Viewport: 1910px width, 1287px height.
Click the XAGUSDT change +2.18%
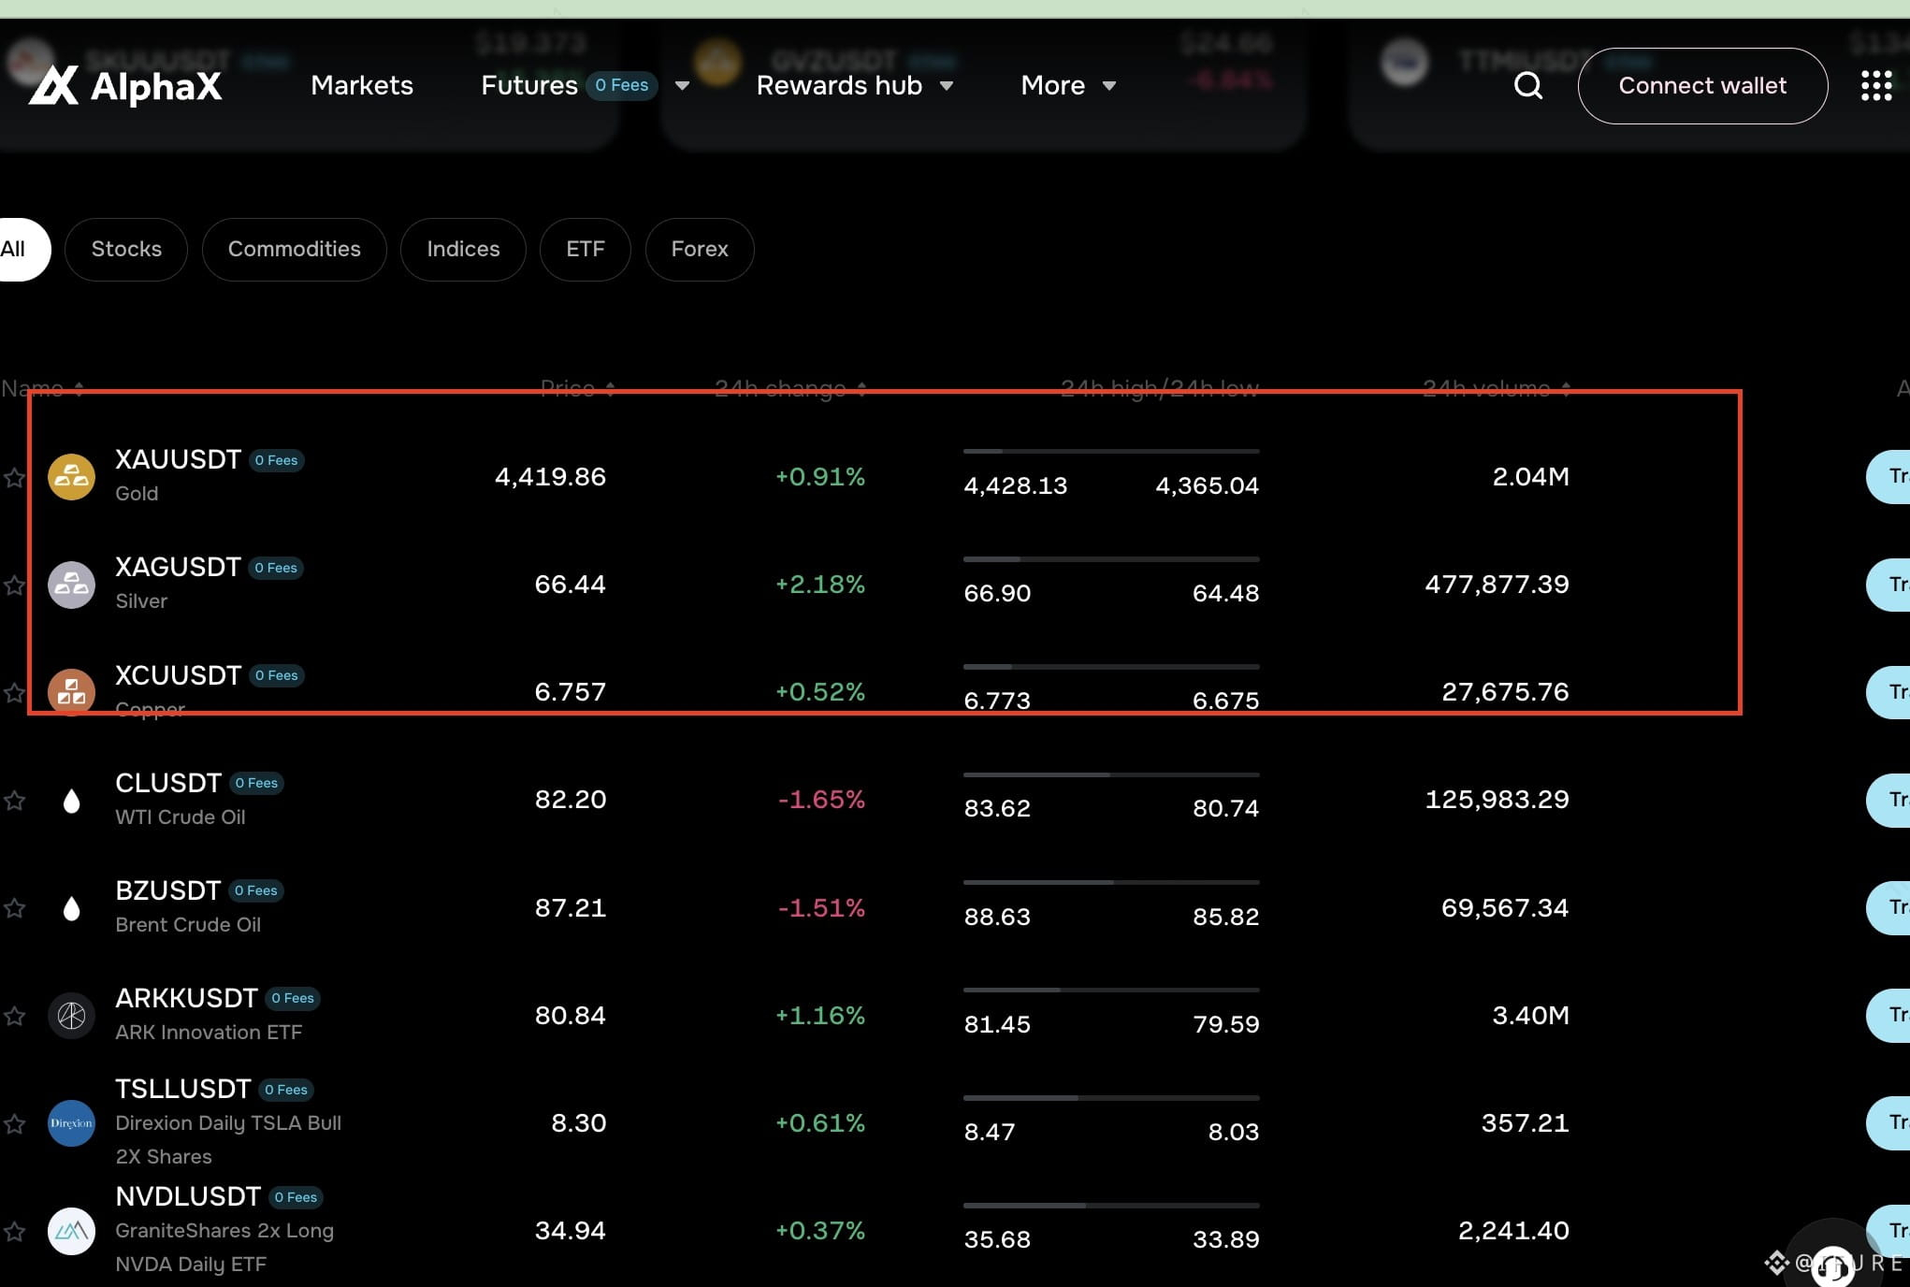pos(820,585)
